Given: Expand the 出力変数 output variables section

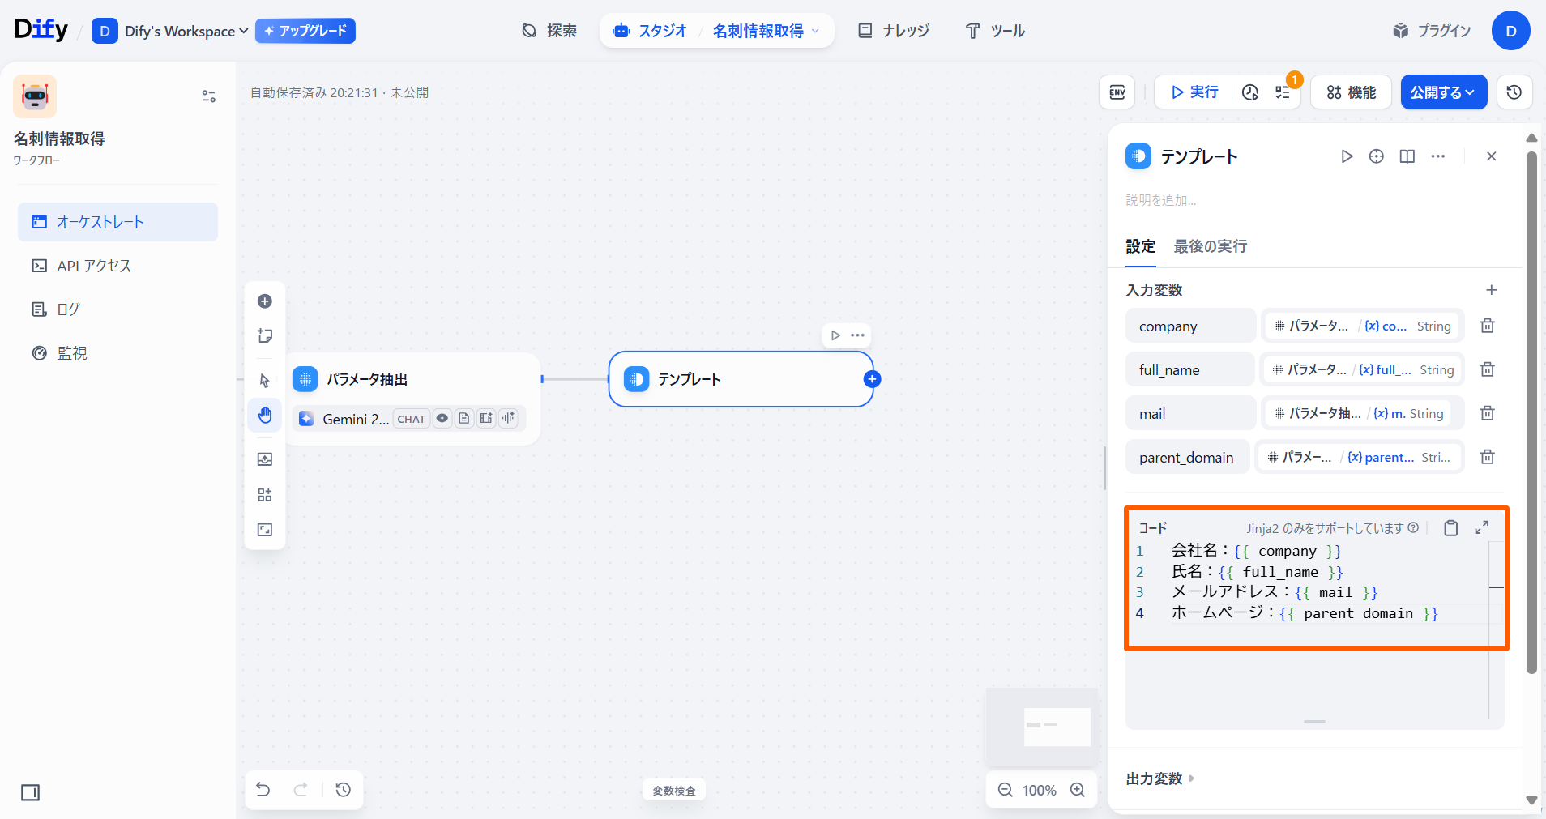Looking at the screenshot, I should click(1159, 778).
